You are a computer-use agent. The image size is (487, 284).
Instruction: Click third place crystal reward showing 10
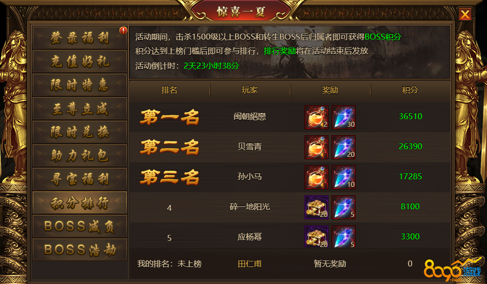click(343, 177)
